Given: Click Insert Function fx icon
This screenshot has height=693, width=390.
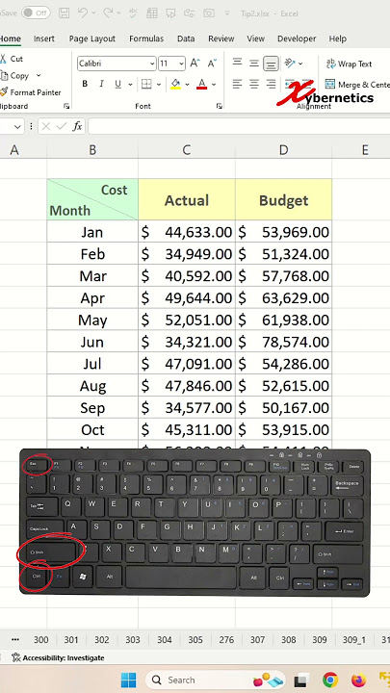Looking at the screenshot, I should [x=77, y=127].
